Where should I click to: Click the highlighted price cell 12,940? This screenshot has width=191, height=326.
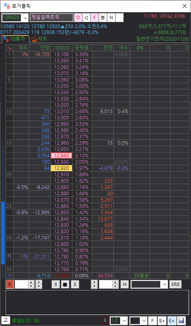coord(61,156)
